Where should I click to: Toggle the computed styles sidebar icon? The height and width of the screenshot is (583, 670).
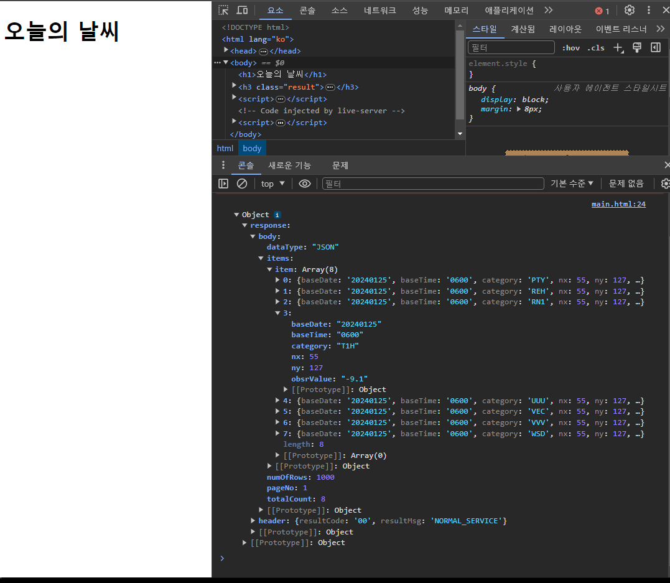tap(656, 48)
